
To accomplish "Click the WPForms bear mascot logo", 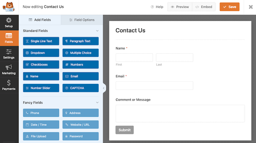I will (9, 7).
